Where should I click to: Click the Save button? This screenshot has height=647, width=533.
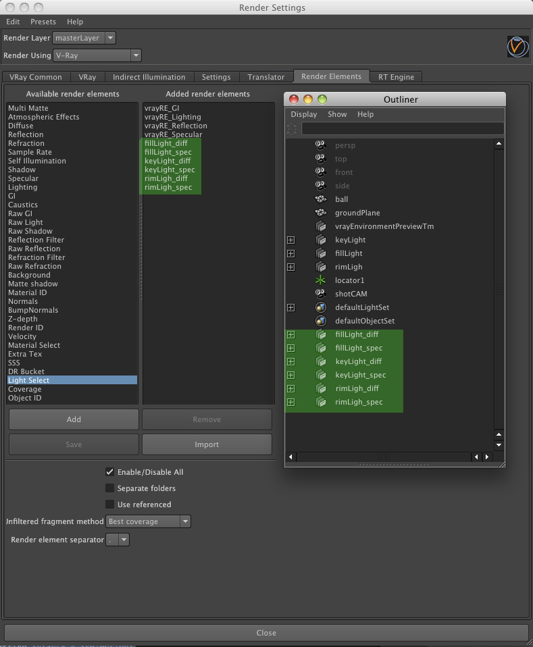click(x=74, y=444)
